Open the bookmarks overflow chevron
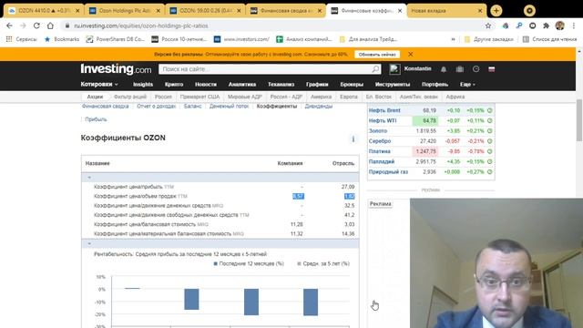Viewport: 583px width, 328px height. coord(454,39)
